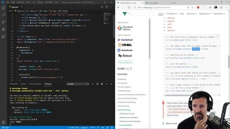Split the editor to the right
Image resolution: width=230 pixels, height=129 pixels.
tap(107, 7)
